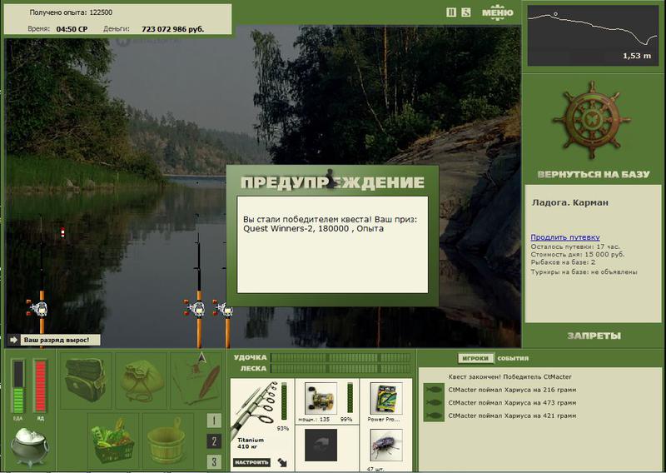Click the reel thumbnail with power 135
The height and width of the screenshot is (473, 666).
tap(321, 398)
